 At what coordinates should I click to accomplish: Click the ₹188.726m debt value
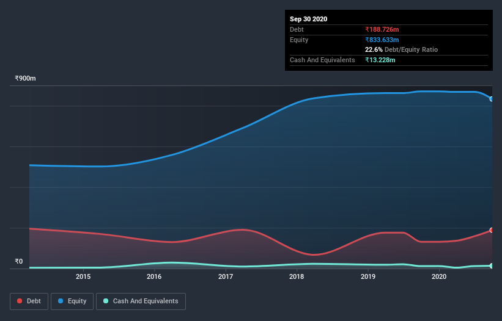pyautogui.click(x=382, y=29)
